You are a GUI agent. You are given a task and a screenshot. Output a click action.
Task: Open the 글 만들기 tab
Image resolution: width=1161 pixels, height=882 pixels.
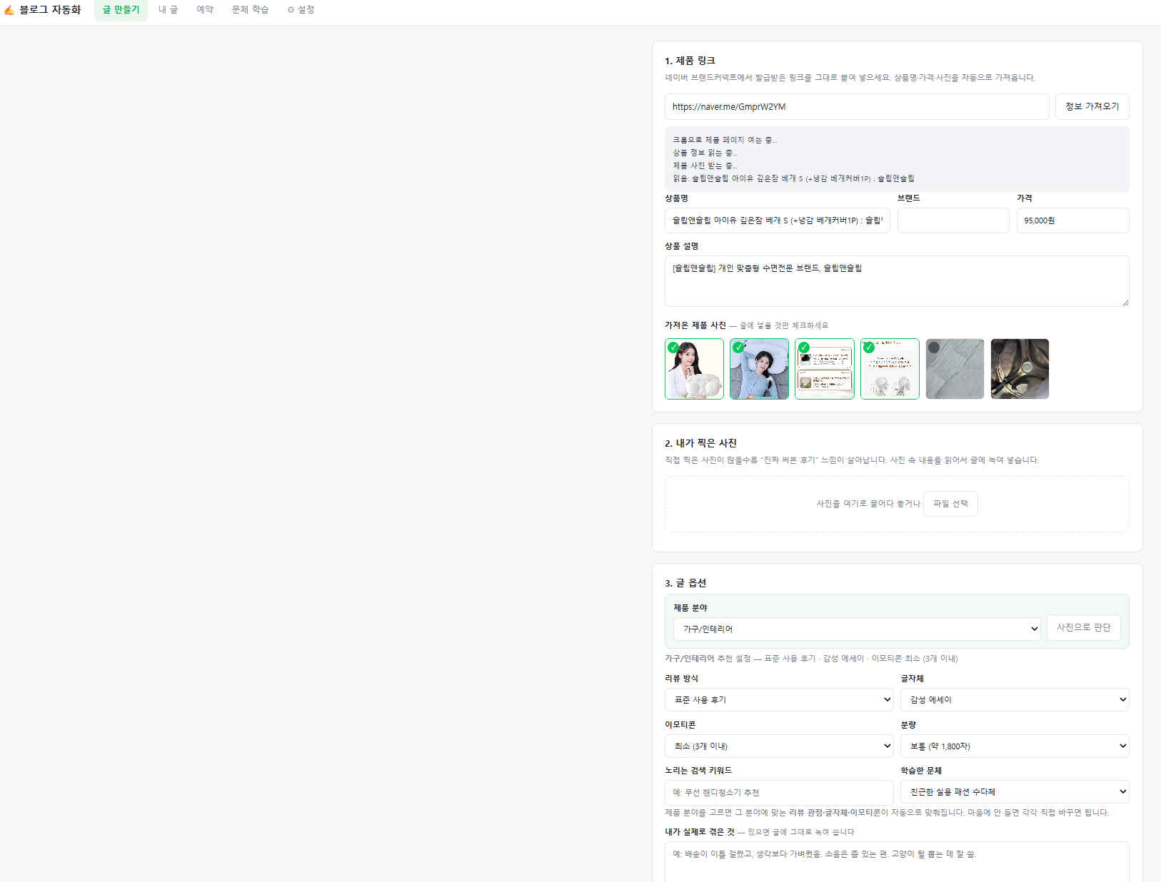121,10
